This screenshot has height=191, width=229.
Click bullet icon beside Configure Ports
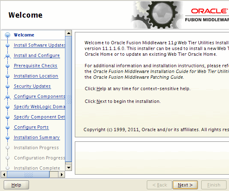(8, 127)
